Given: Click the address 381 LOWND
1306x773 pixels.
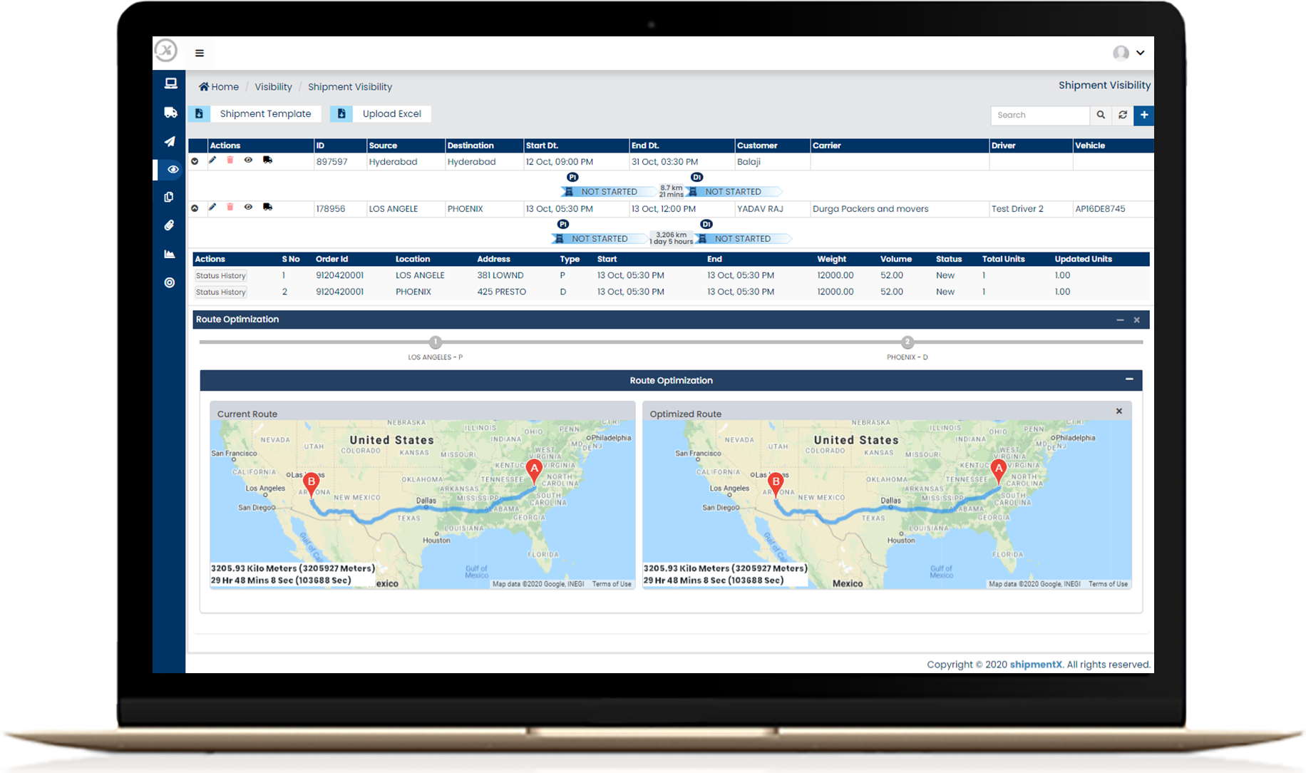Looking at the screenshot, I should point(500,275).
